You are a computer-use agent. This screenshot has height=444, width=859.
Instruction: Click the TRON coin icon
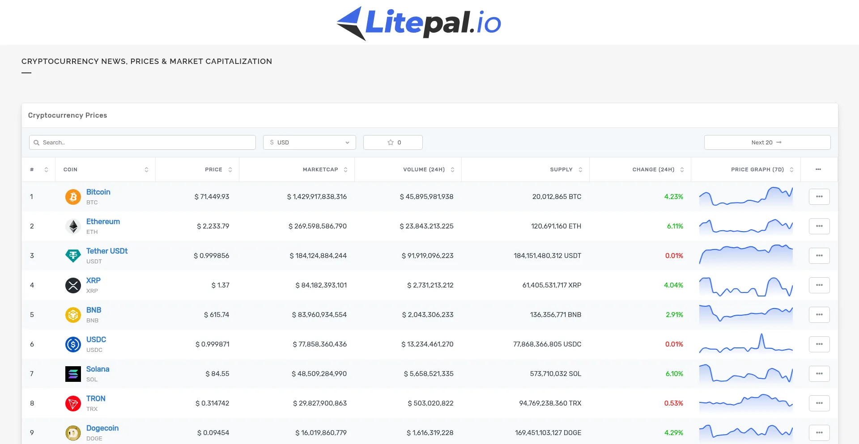[73, 403]
